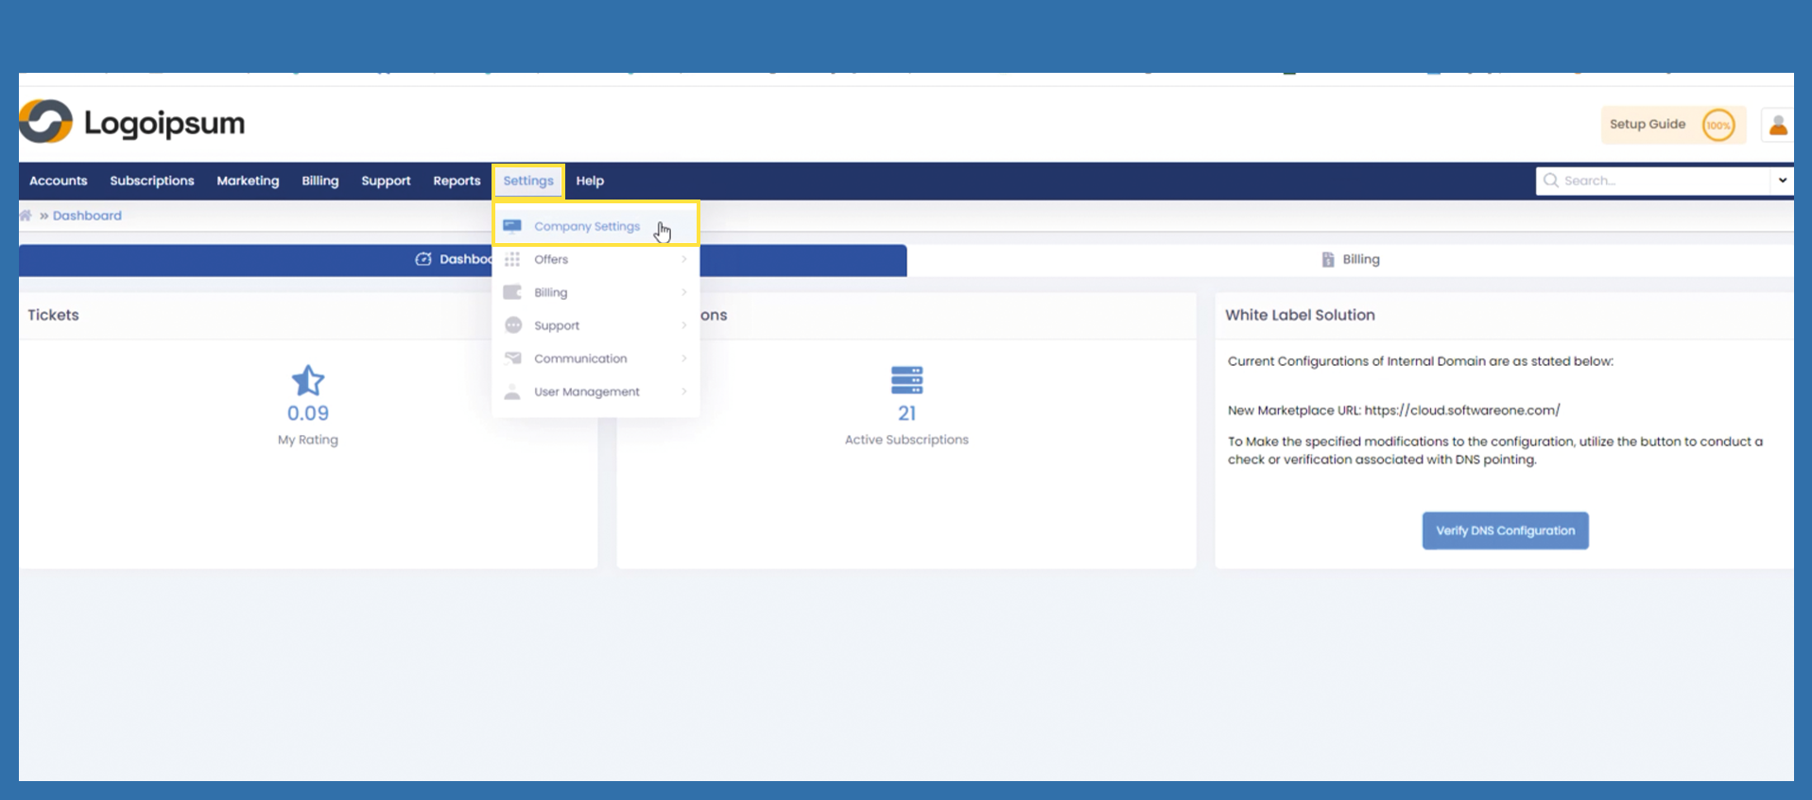Click the Dashboard breadcrumb link
Image resolution: width=1812 pixels, height=800 pixels.
click(87, 216)
